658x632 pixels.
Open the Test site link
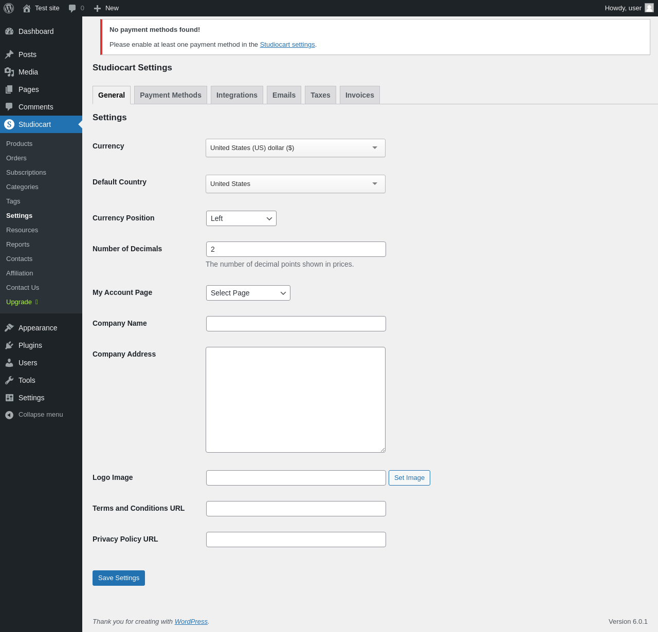click(x=41, y=8)
